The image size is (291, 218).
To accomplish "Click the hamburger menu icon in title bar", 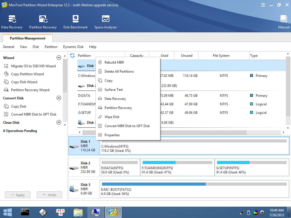I will pos(263,5).
